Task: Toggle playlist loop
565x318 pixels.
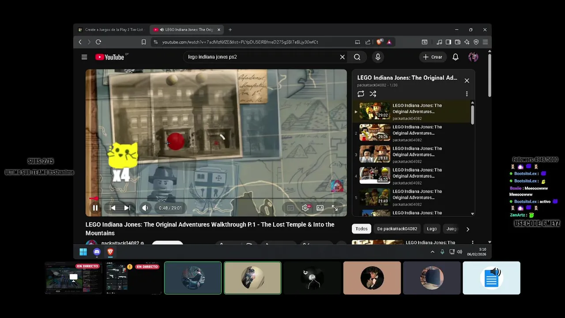Action: pyautogui.click(x=361, y=94)
